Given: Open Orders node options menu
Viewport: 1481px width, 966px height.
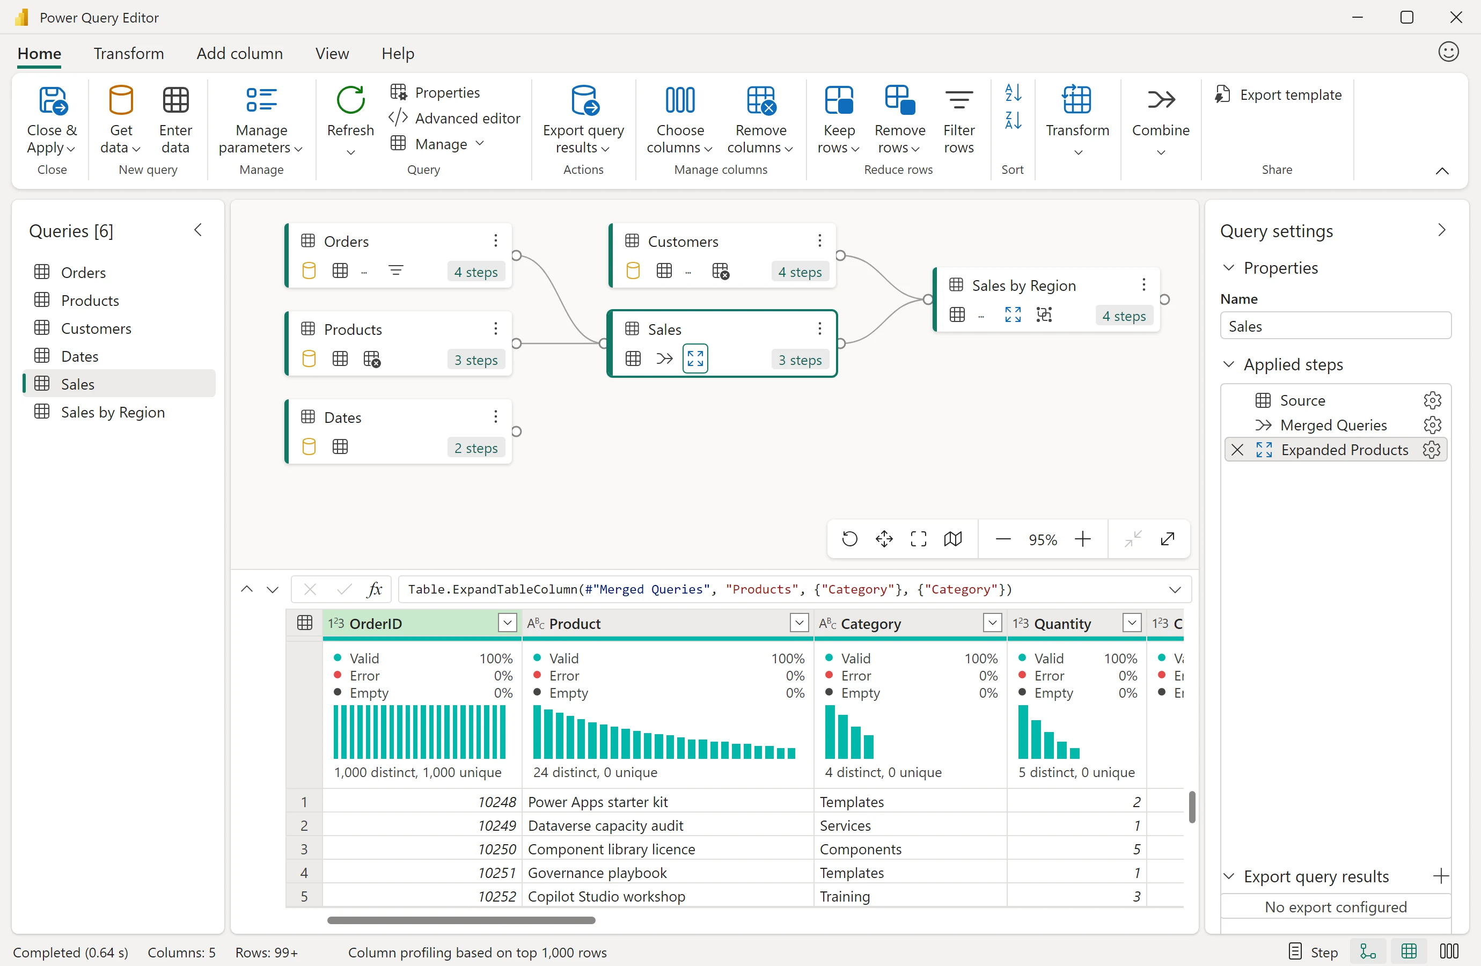Looking at the screenshot, I should pos(496,240).
